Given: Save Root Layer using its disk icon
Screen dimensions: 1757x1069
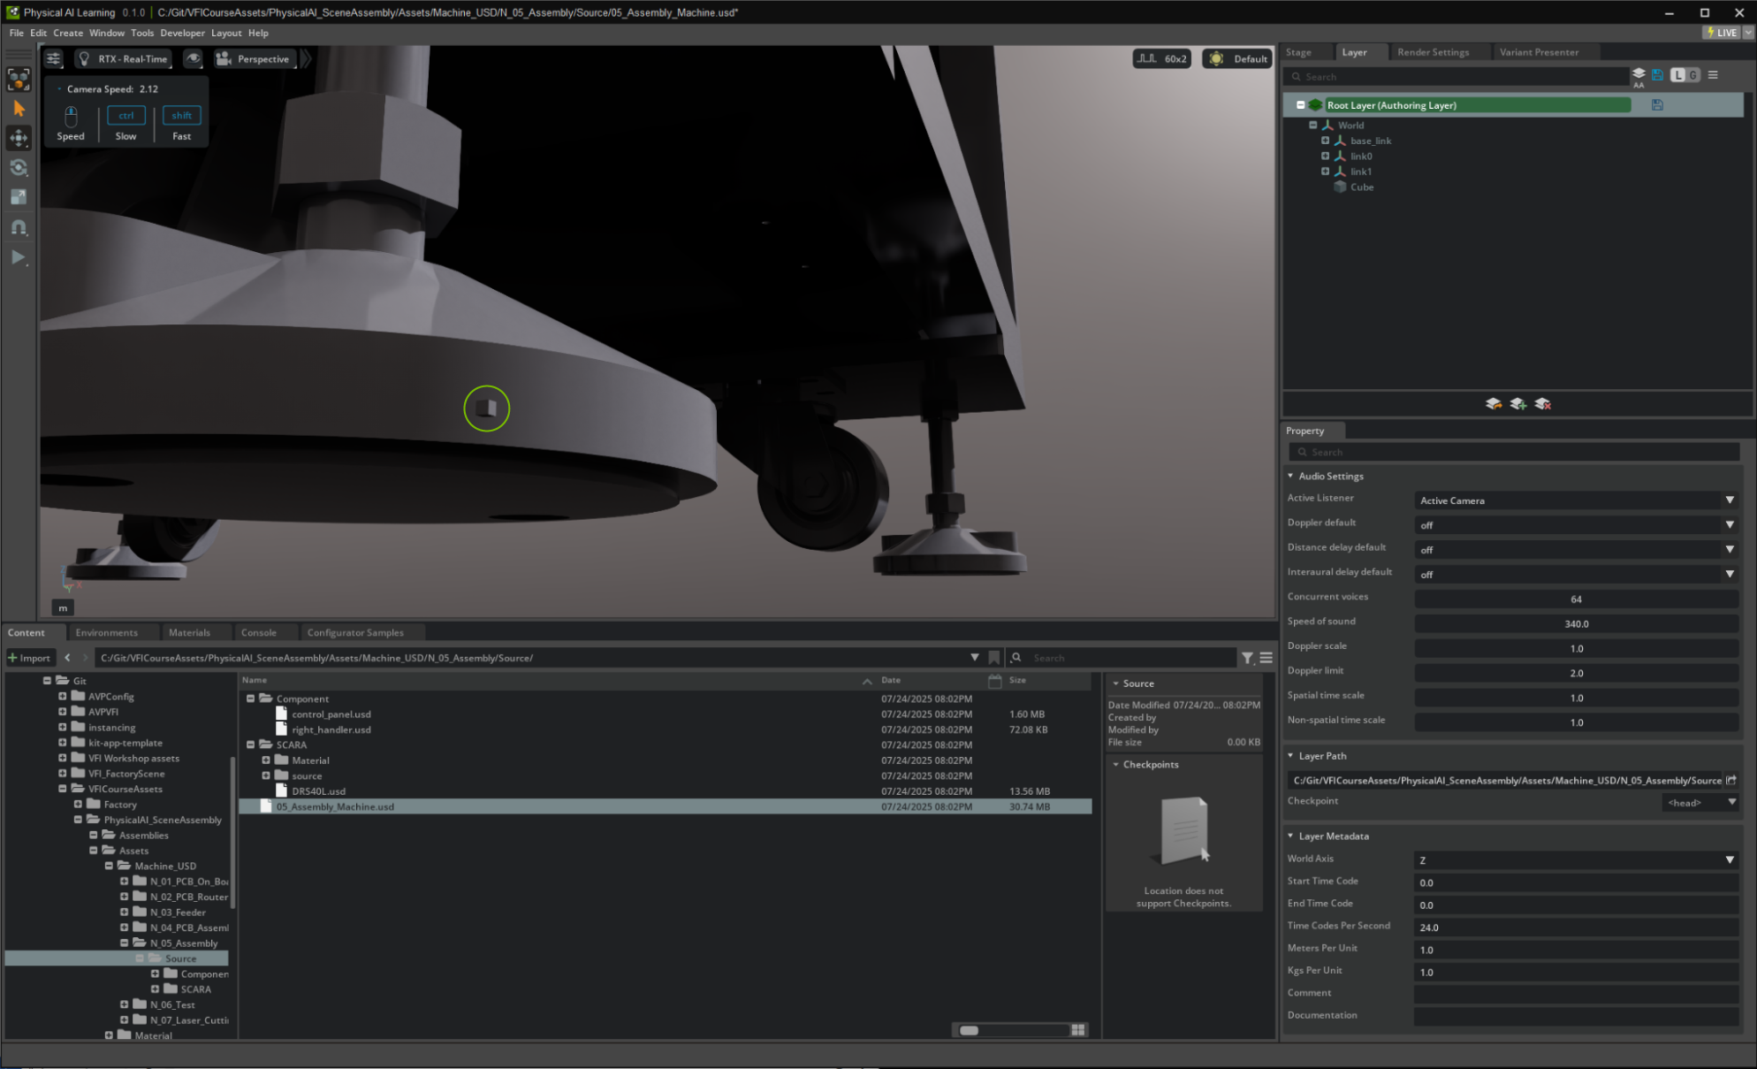Looking at the screenshot, I should pos(1657,105).
